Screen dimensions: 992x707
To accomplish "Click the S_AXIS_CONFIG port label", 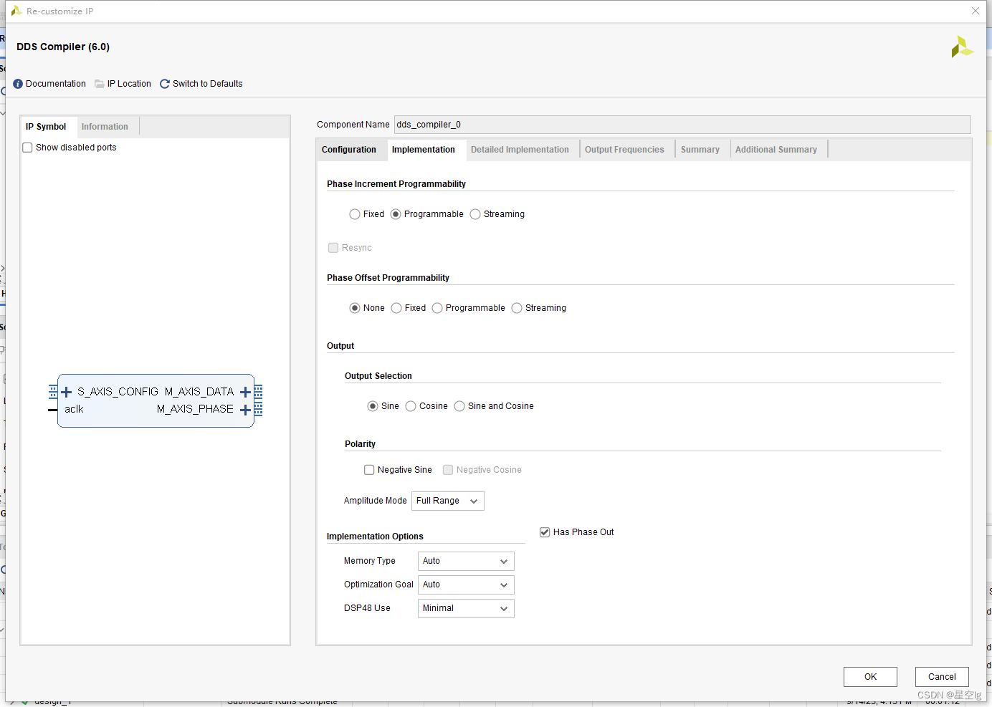I will pos(118,392).
